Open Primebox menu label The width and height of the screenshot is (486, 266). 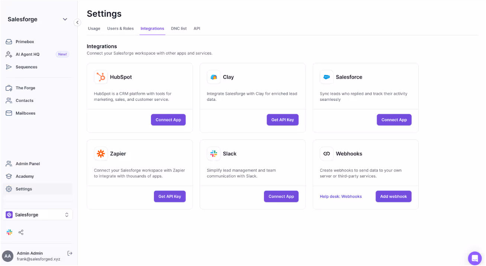[25, 42]
